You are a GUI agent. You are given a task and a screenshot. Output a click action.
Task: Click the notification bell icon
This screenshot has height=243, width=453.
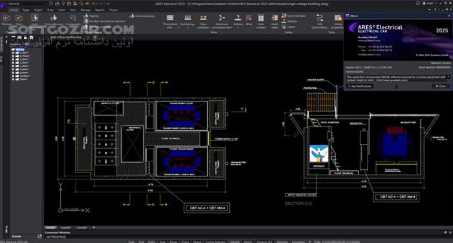point(418,3)
